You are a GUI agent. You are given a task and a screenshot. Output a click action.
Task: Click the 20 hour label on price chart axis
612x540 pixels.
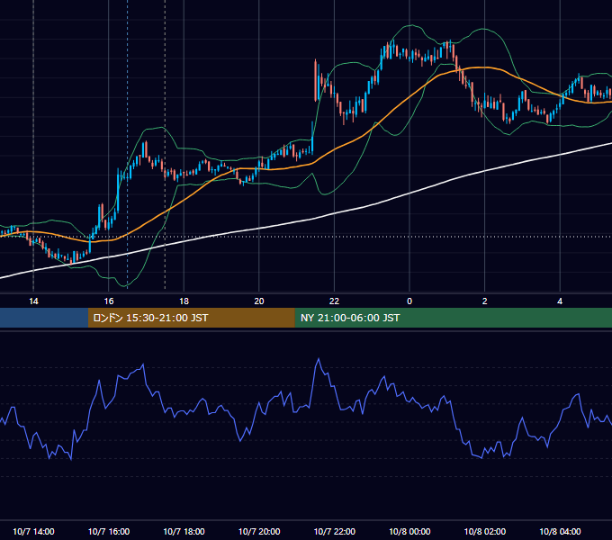pyautogui.click(x=259, y=301)
